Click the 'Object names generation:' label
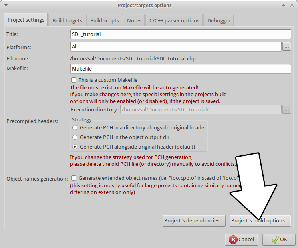 point(37,179)
